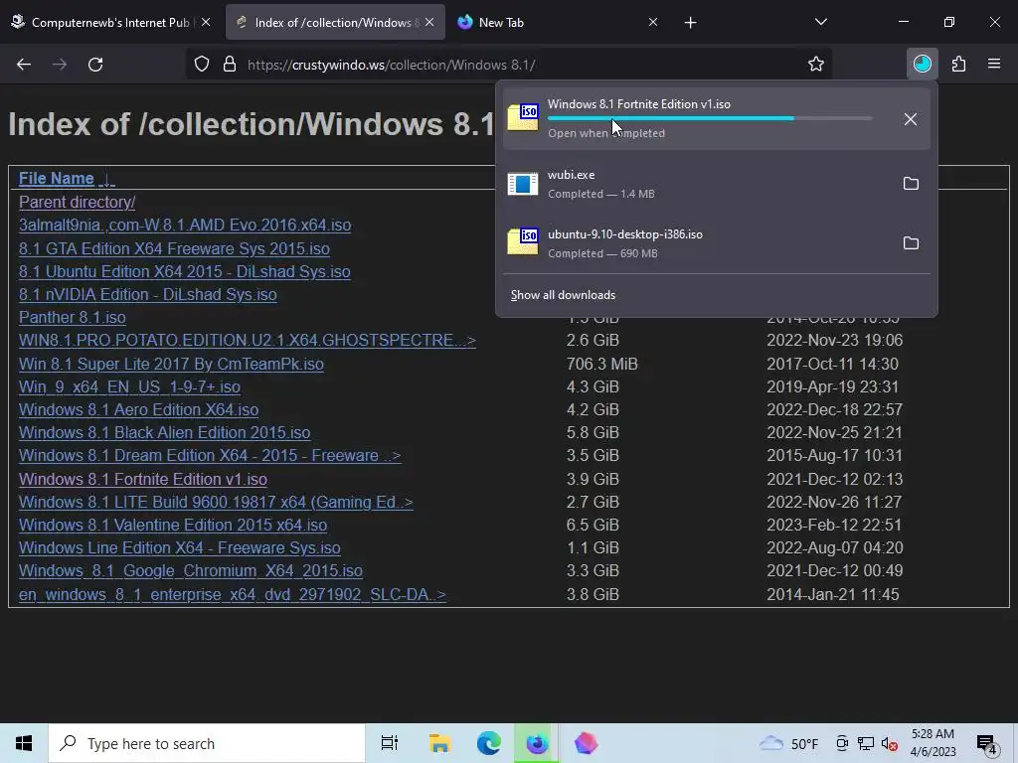This screenshot has width=1018, height=763.
Task: Click the site security padlock icon
Action: [230, 65]
